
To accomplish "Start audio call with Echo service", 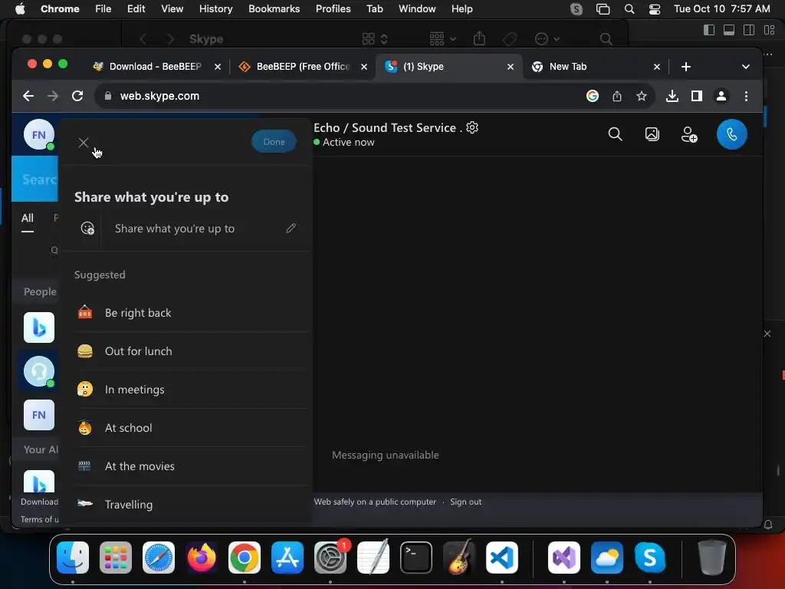I will [x=731, y=134].
